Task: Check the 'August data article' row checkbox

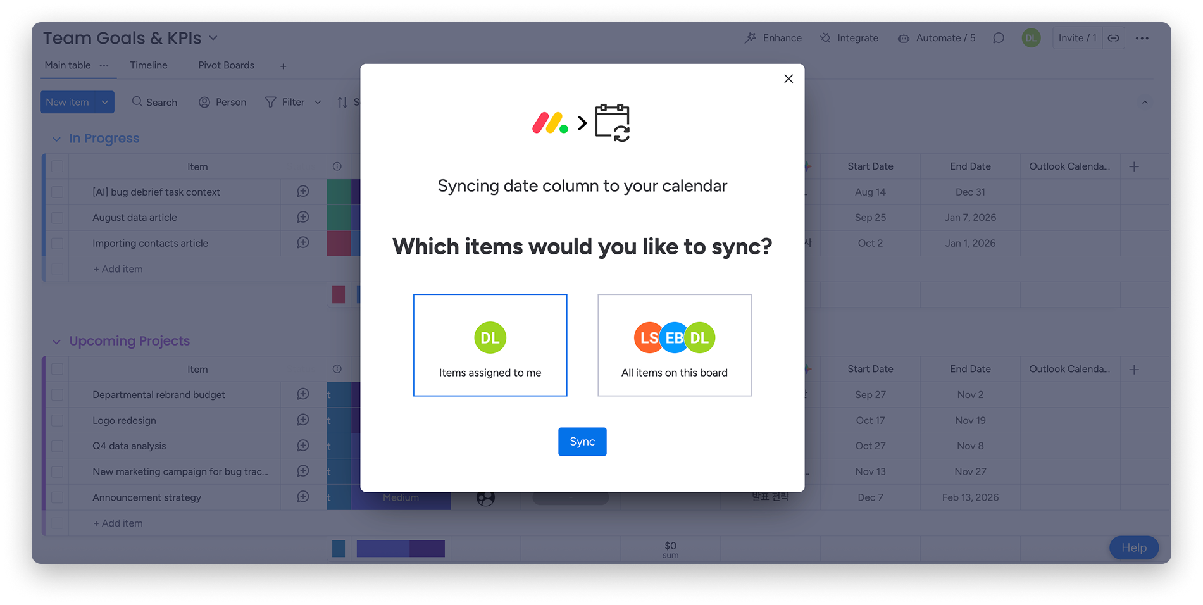Action: [58, 218]
